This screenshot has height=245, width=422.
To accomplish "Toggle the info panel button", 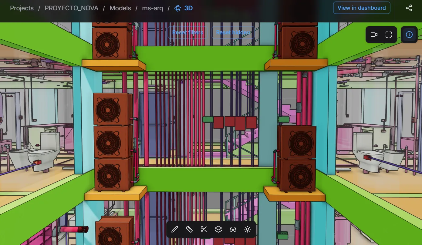I will 409,35.
